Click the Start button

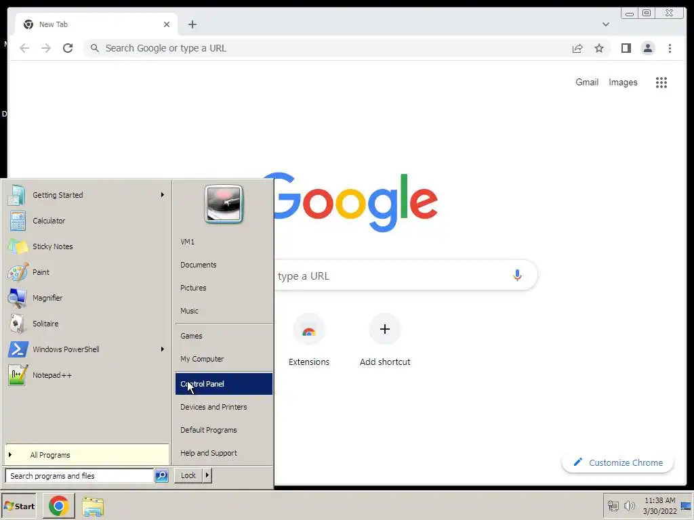[18, 506]
